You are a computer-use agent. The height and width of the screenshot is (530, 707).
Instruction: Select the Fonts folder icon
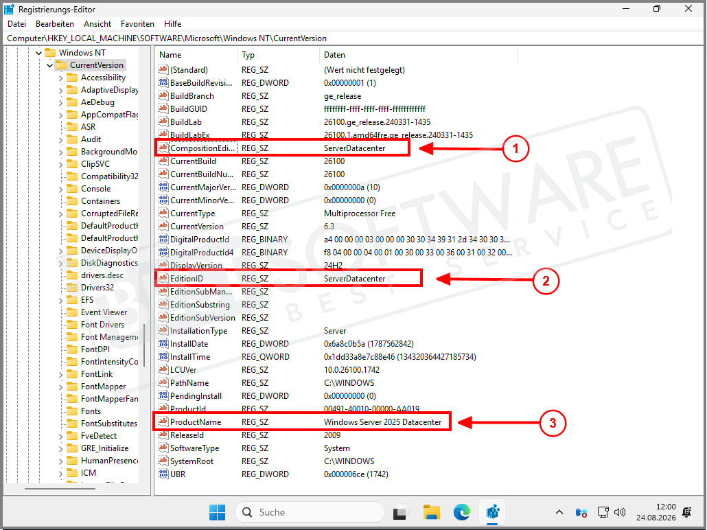pos(72,411)
